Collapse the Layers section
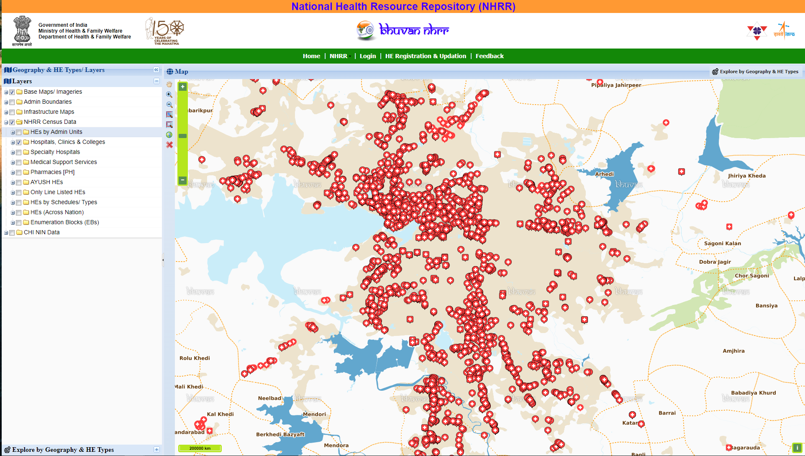Viewport: 805px width, 456px height. pyautogui.click(x=156, y=81)
